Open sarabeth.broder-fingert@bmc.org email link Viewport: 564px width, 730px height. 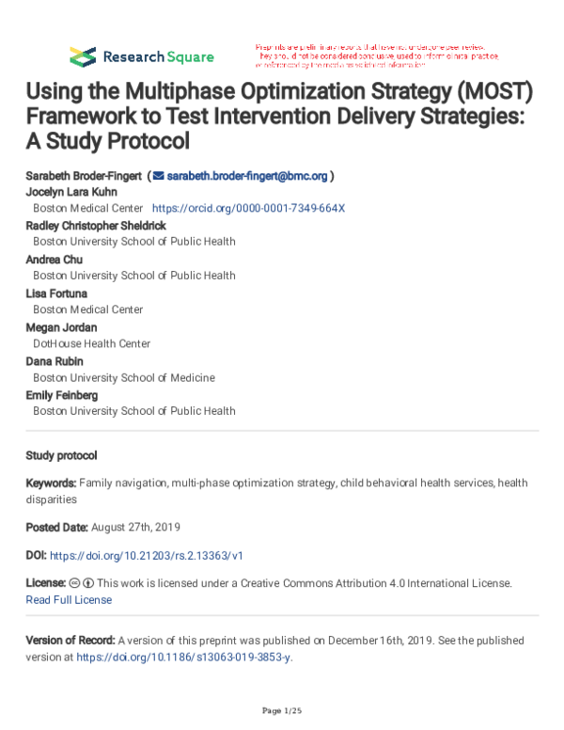click(246, 175)
